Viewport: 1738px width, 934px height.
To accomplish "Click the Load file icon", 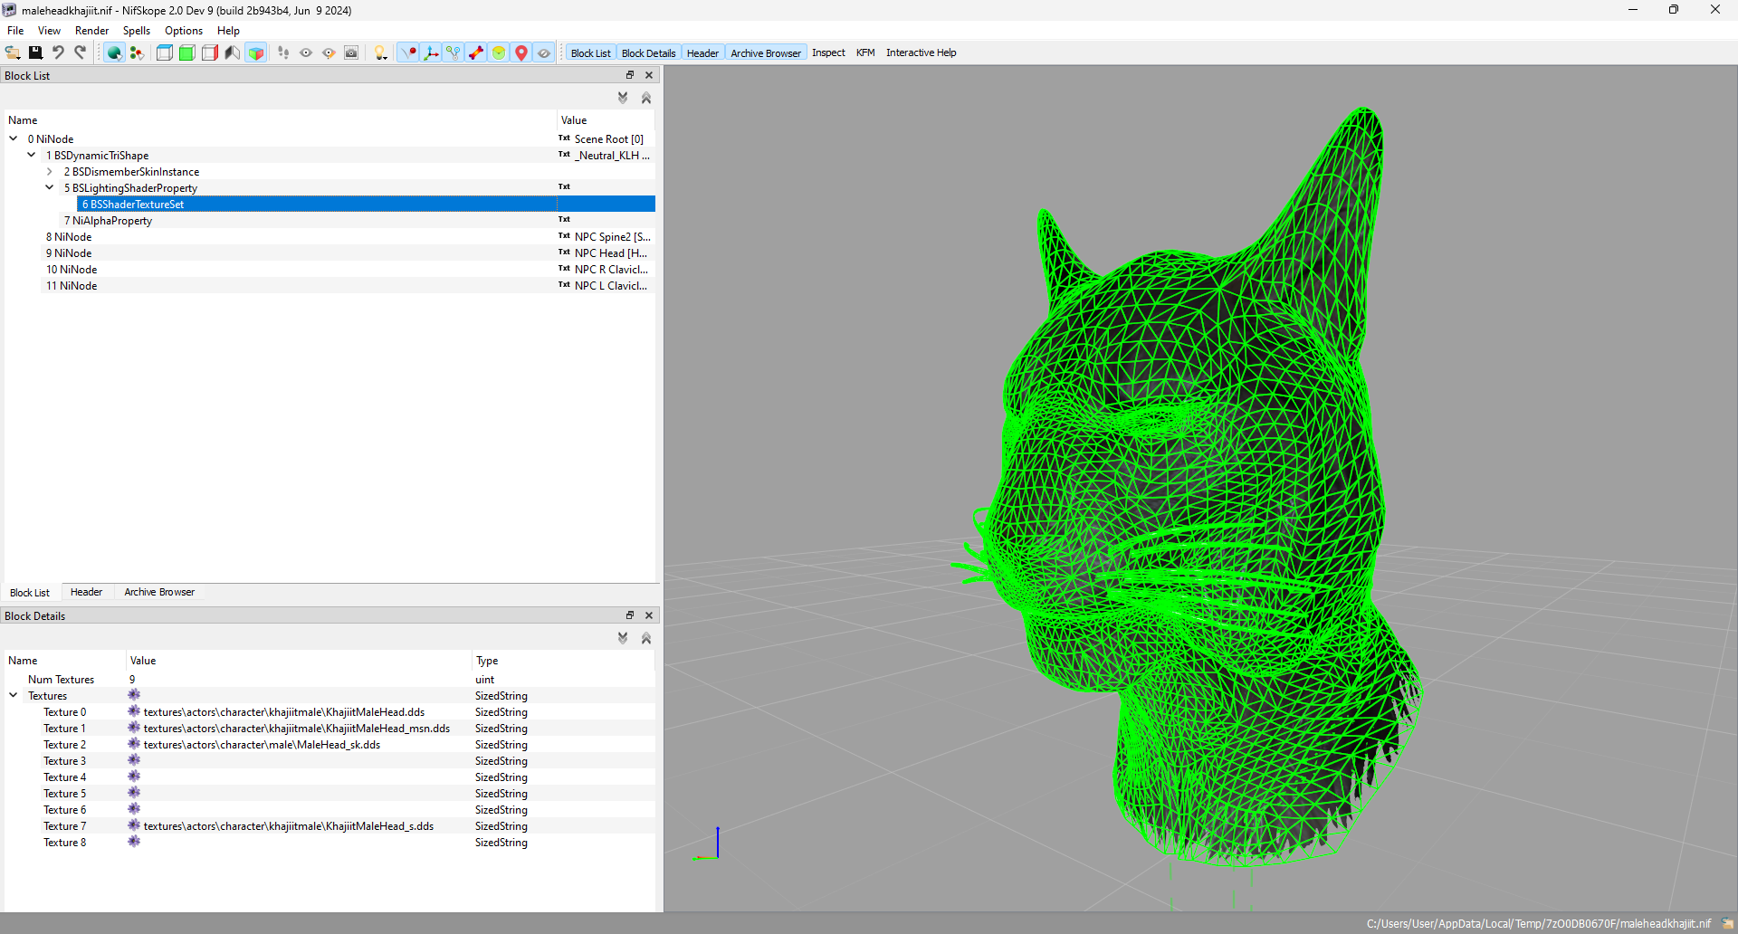I will [x=13, y=52].
